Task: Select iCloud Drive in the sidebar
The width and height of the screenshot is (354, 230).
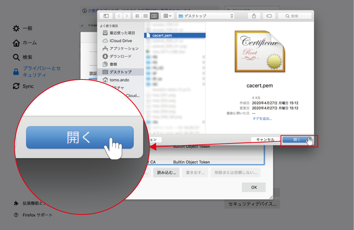Action: click(121, 41)
